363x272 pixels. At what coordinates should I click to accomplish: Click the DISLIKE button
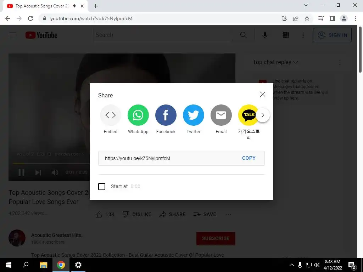pos(137,214)
